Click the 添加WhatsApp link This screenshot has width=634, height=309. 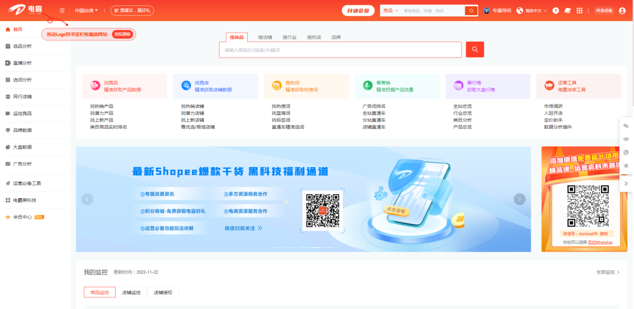600,242
